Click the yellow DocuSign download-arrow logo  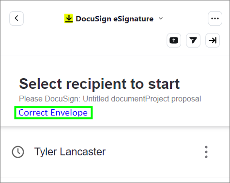[69, 18]
